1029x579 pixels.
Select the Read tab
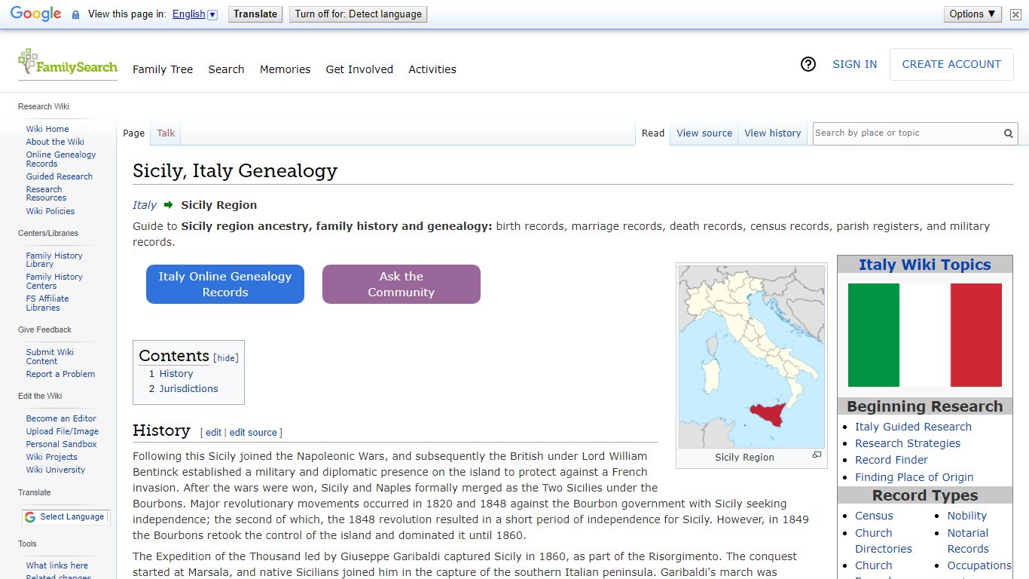[x=653, y=133]
